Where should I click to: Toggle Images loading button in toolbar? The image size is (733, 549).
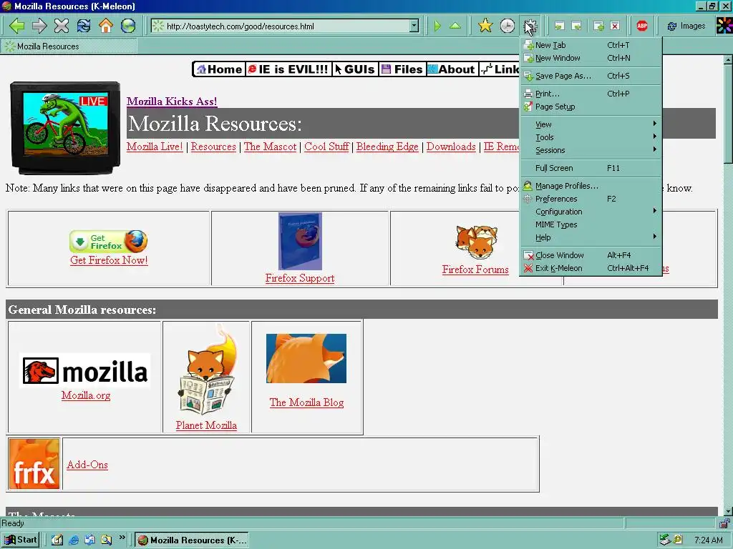686,26
